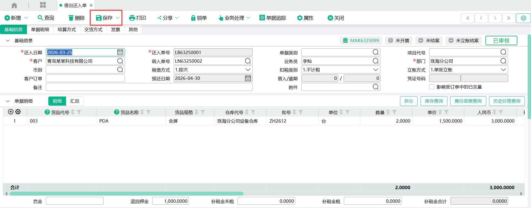The height and width of the screenshot is (208, 531).
Task: Click the search icon in 客户 field
Action: tap(120, 61)
